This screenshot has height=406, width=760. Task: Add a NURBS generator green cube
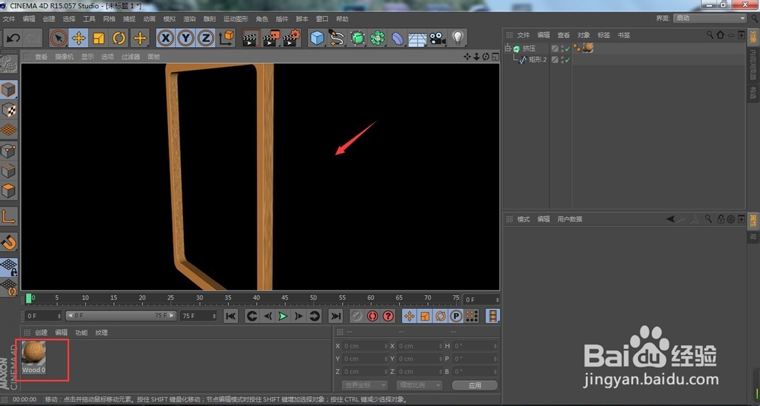358,38
